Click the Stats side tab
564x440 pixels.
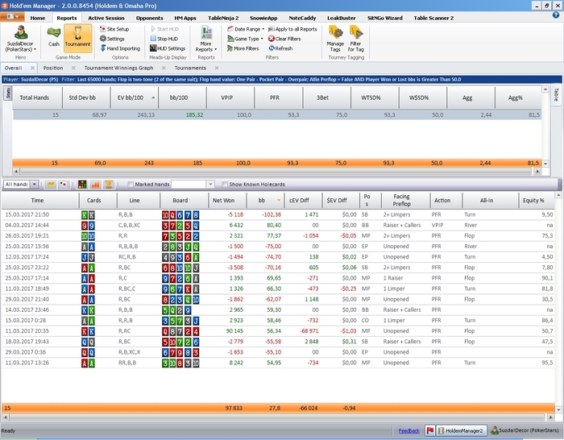coord(7,93)
